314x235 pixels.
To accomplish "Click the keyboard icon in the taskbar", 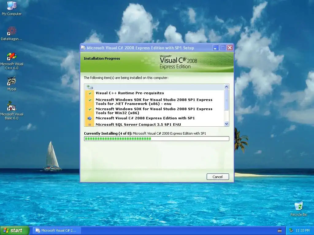I will 280,231.
